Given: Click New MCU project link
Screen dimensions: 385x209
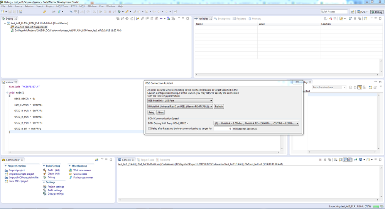Looking at the screenshot, I should tap(19, 181).
